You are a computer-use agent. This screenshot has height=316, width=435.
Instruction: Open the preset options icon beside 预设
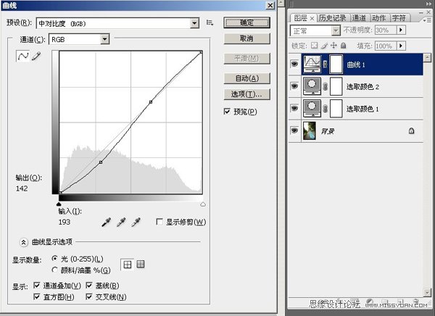coord(210,23)
